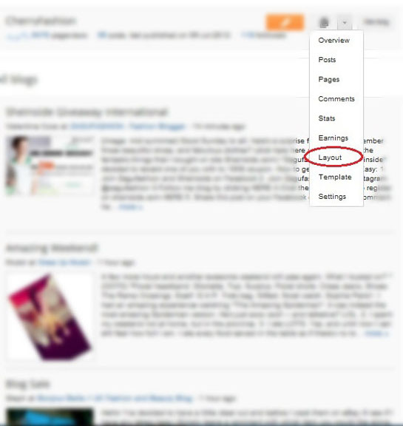Choose Posts in the dropdown menu
The width and height of the screenshot is (403, 426).
(x=327, y=60)
